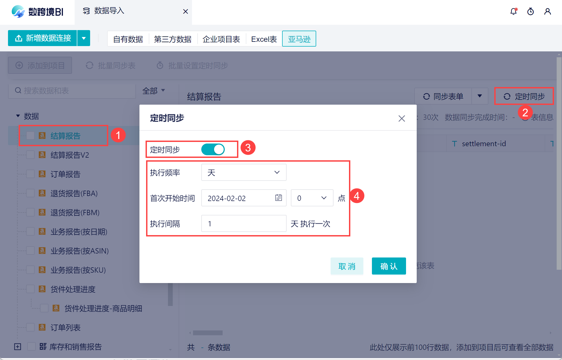Screen dimensions: 562x360
Task: Open the 执行频率 dropdown
Action: pos(244,172)
